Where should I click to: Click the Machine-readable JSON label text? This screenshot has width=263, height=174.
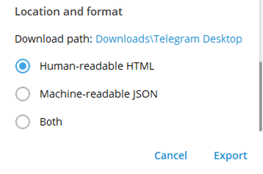(x=98, y=94)
